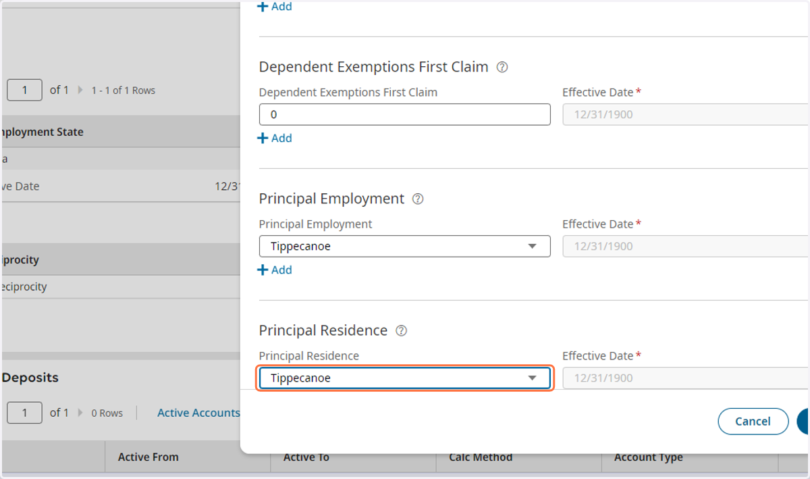Expand the Principal Employment dropdown arrow
The image size is (810, 479).
533,247
